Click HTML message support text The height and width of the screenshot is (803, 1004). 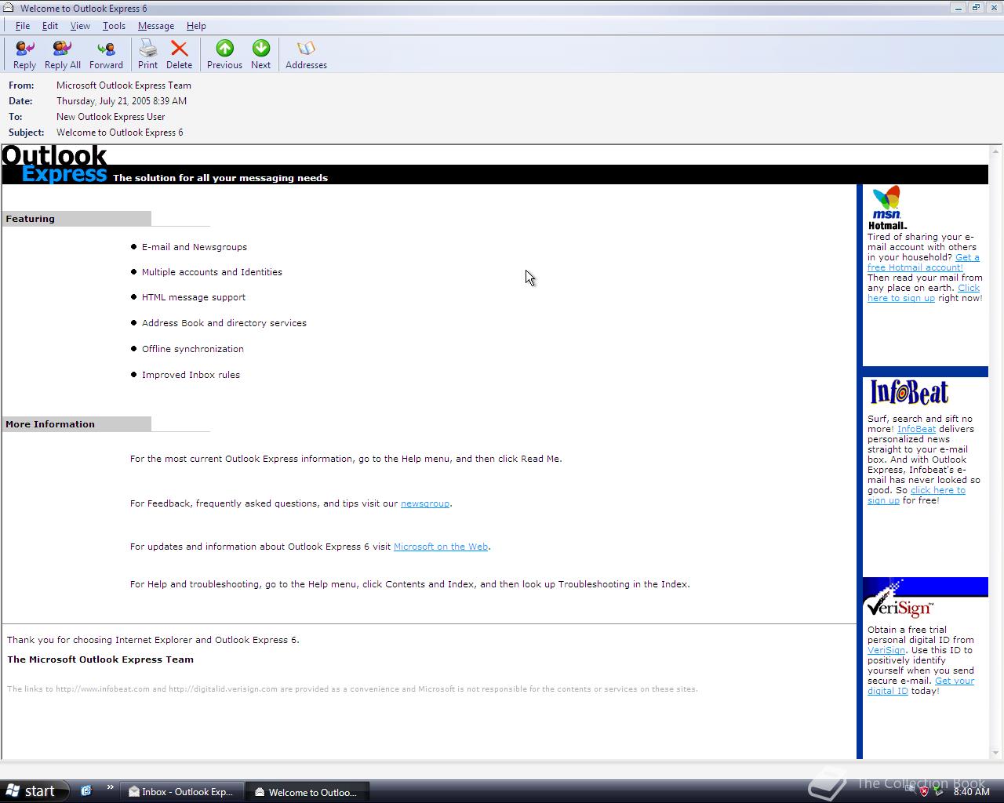[x=194, y=297]
